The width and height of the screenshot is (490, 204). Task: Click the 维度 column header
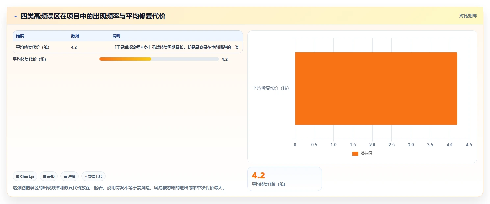pos(20,36)
